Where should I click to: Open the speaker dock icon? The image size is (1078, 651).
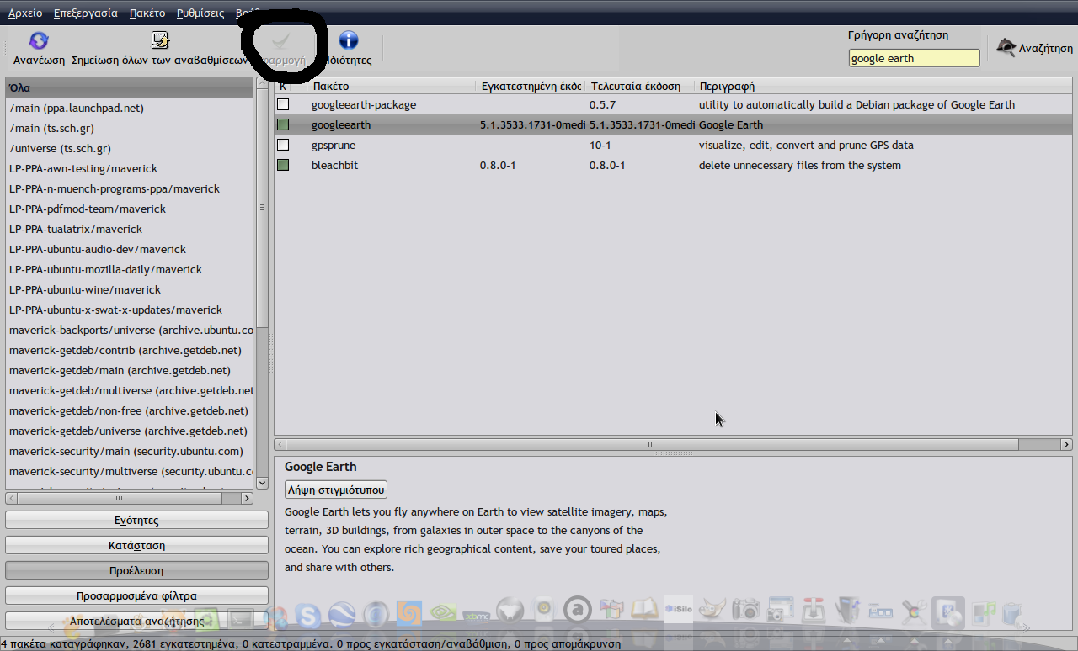point(544,610)
